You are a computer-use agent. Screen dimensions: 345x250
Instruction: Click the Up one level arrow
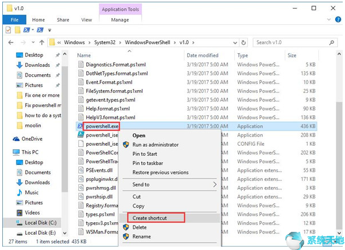click(x=42, y=43)
